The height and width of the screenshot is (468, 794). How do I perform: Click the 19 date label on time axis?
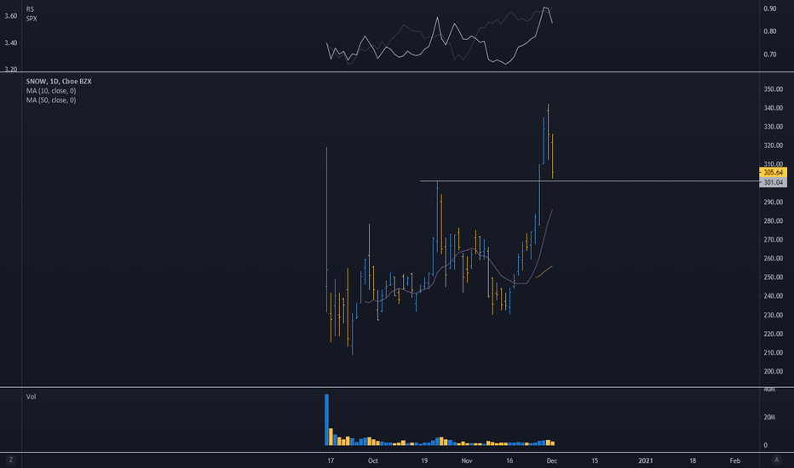pyautogui.click(x=424, y=460)
